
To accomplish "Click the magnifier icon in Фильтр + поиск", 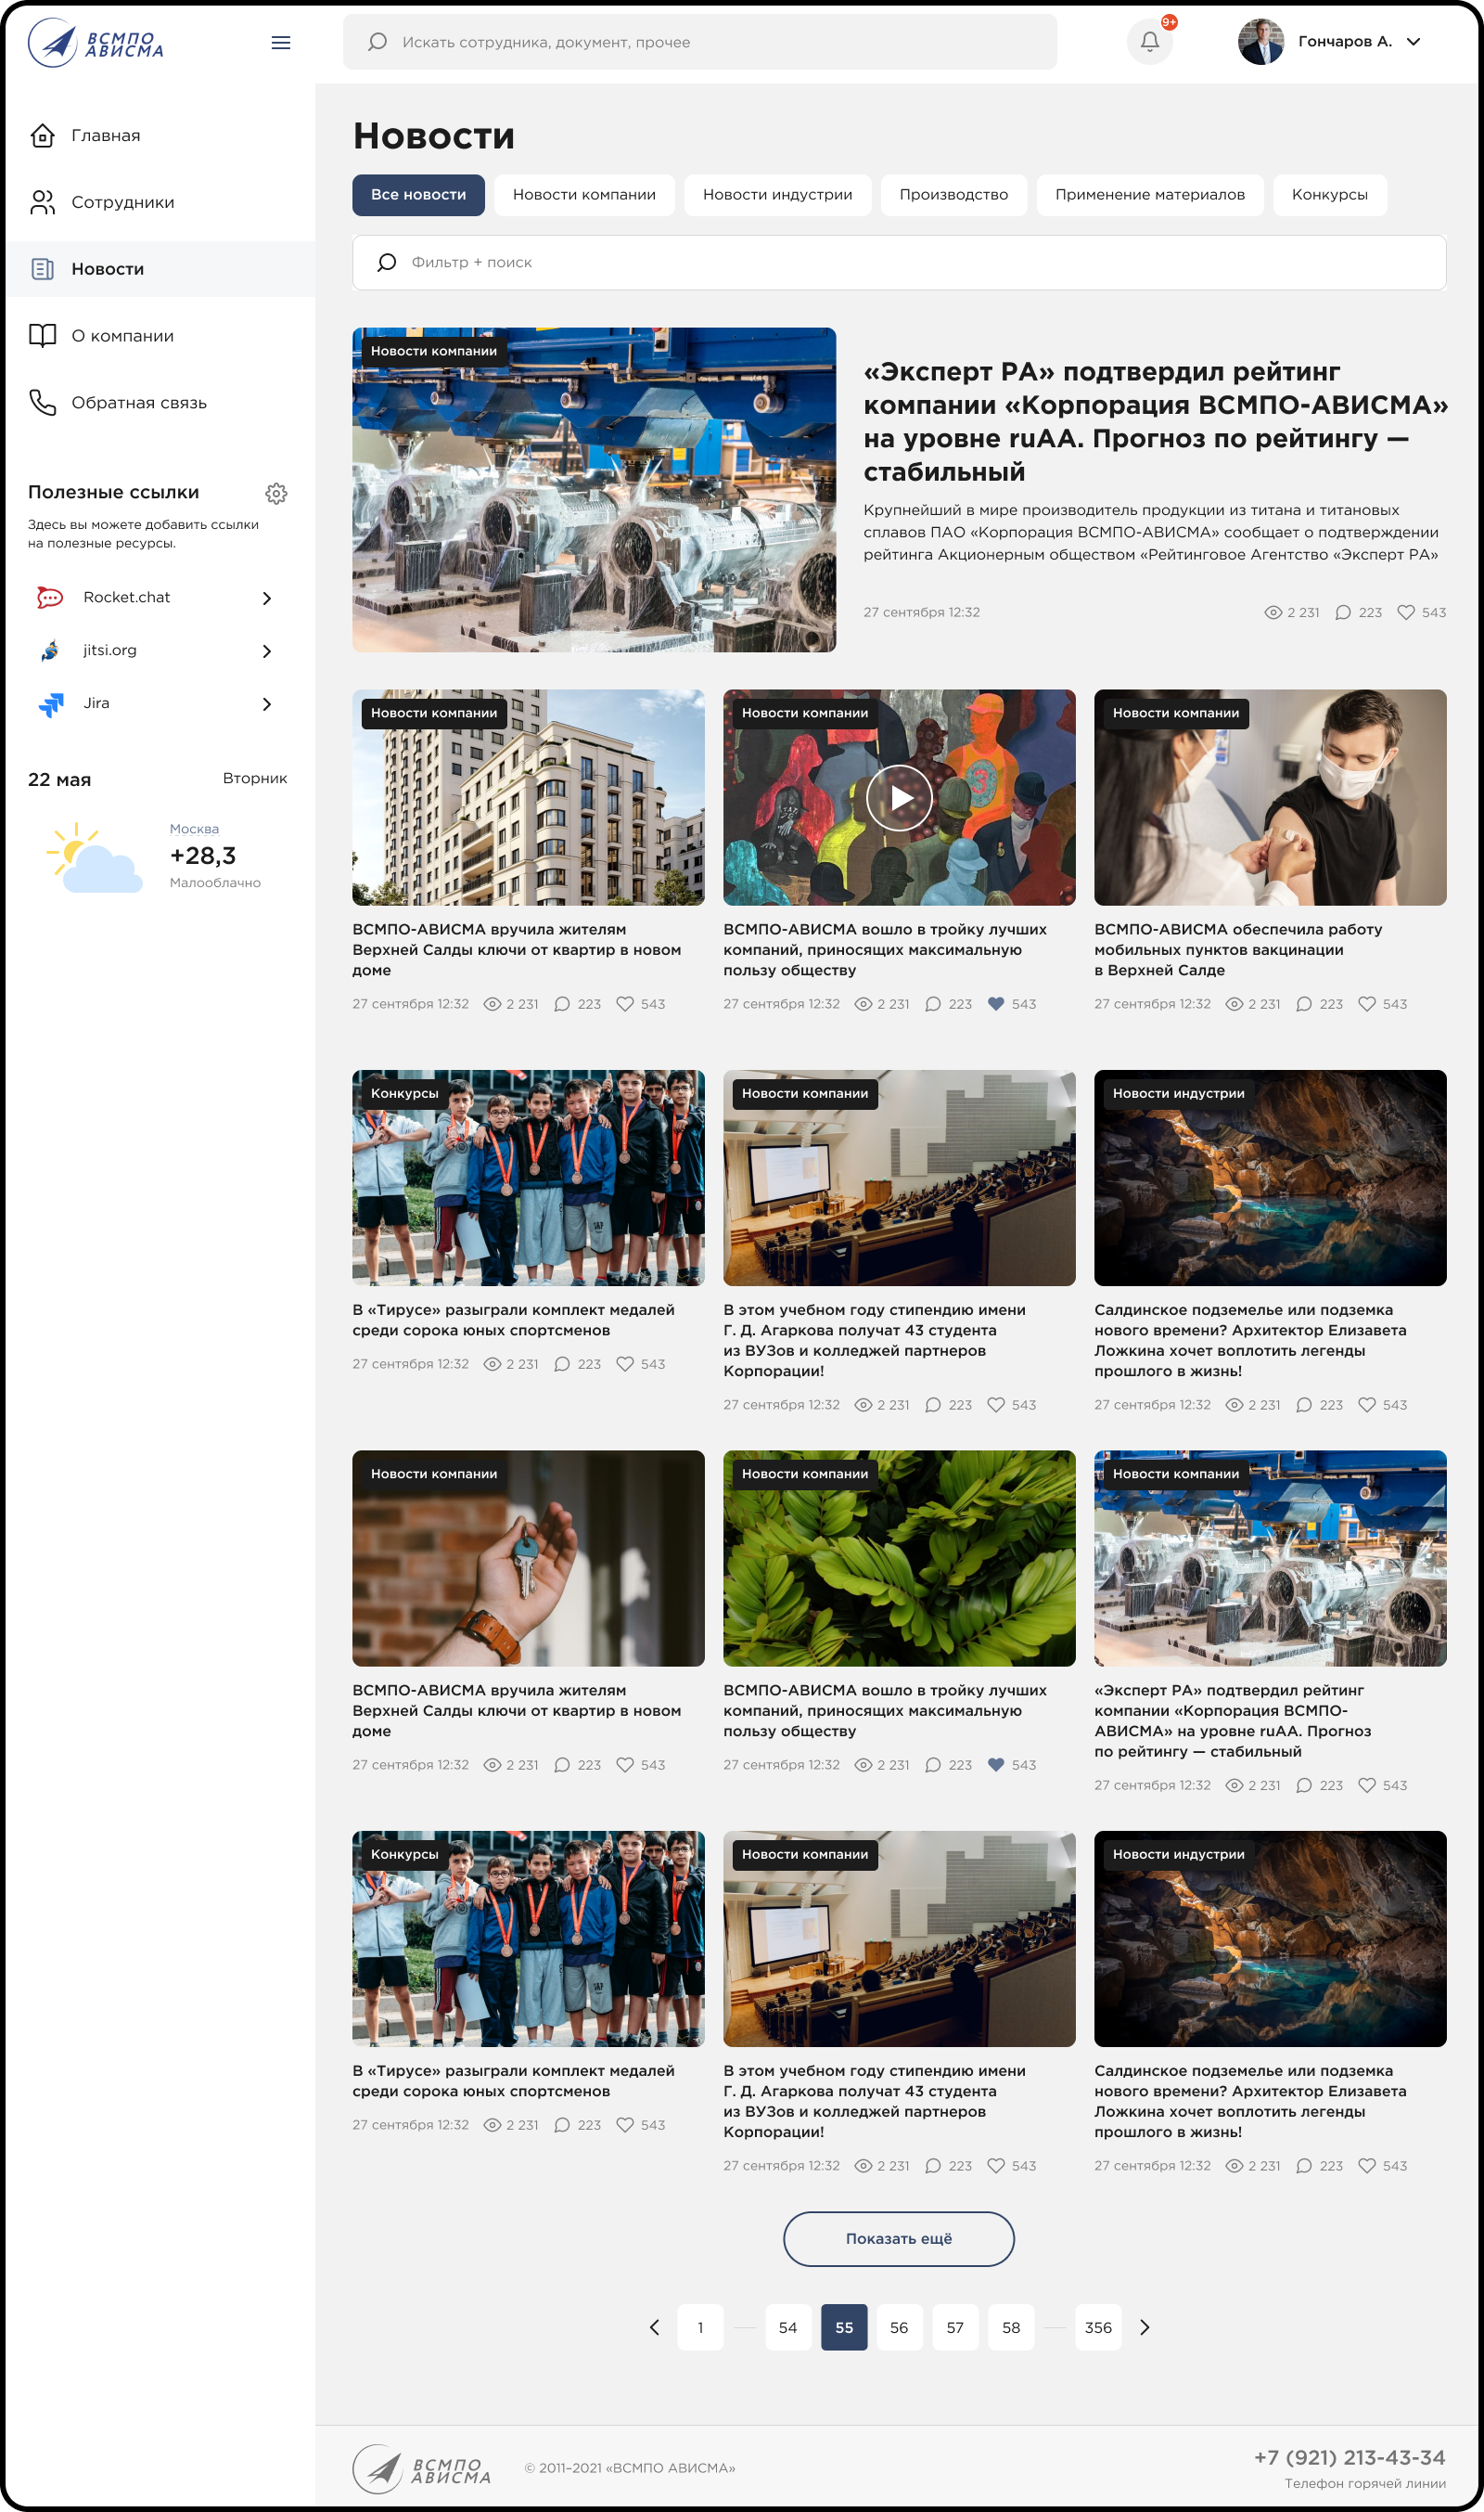I will [387, 264].
